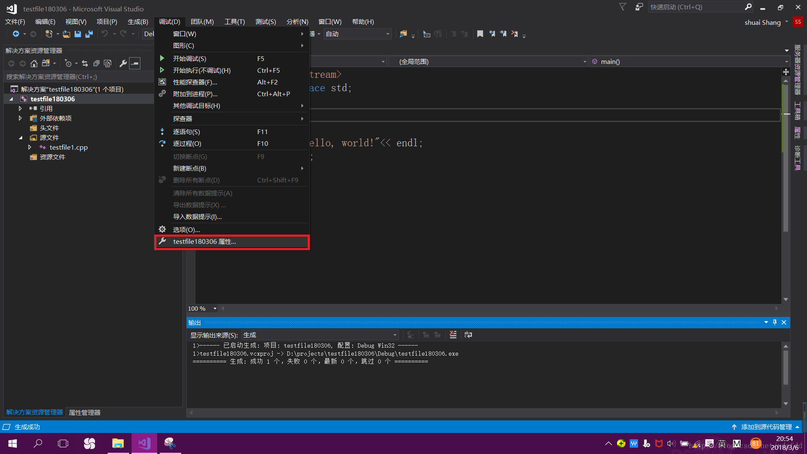The width and height of the screenshot is (807, 454).
Task: Click the Toggle Bookmark icon in toolbar
Action: pos(480,34)
